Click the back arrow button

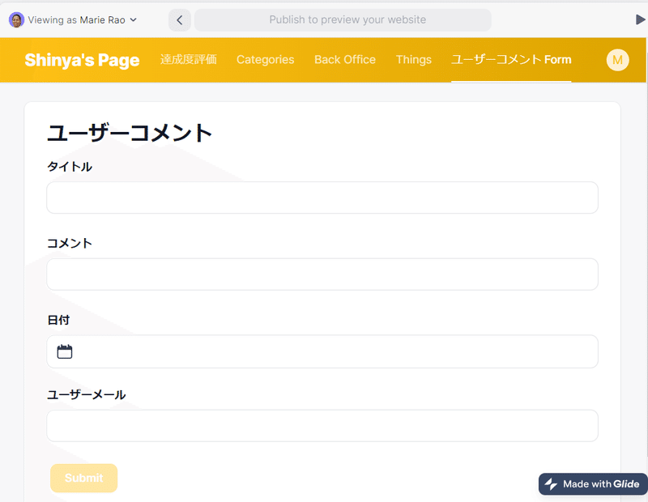pos(179,19)
